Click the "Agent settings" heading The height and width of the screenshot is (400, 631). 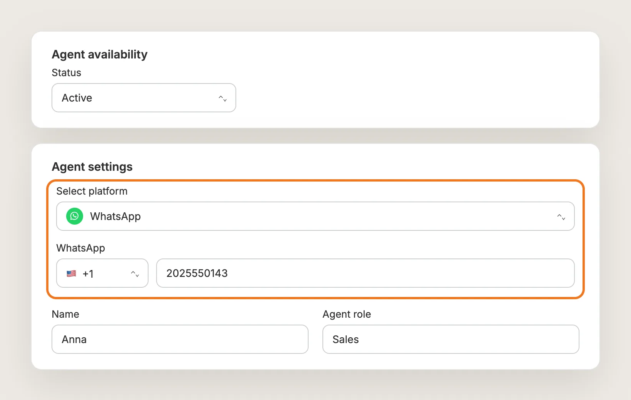pyautogui.click(x=92, y=167)
